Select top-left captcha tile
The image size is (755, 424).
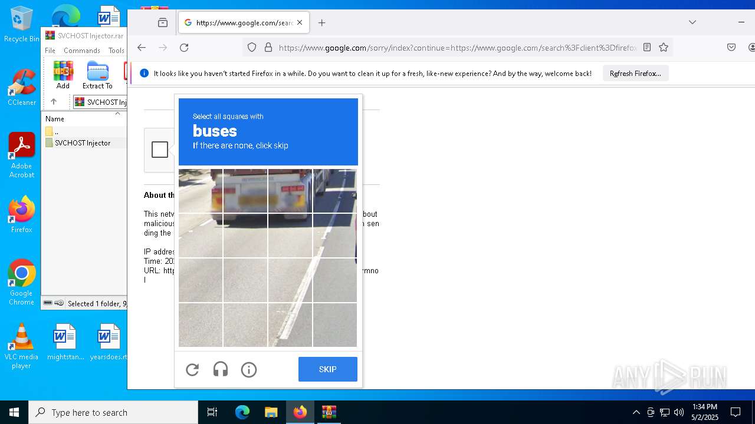coord(201,191)
